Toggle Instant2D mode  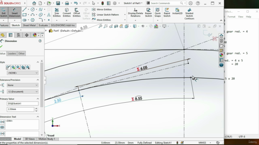point(177,11)
